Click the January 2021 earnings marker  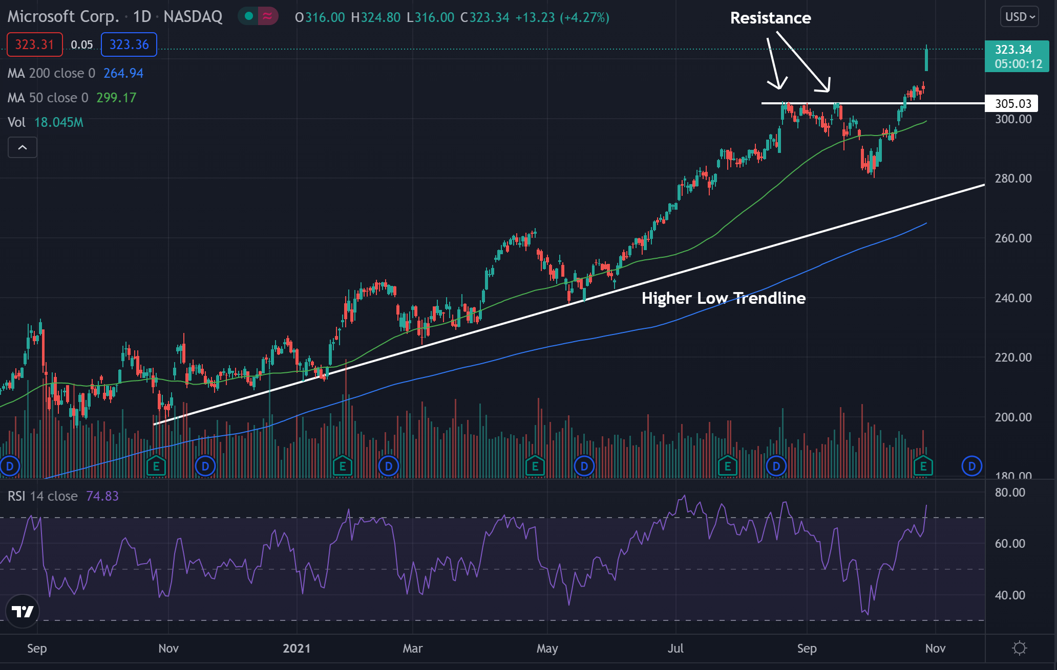pyautogui.click(x=343, y=466)
